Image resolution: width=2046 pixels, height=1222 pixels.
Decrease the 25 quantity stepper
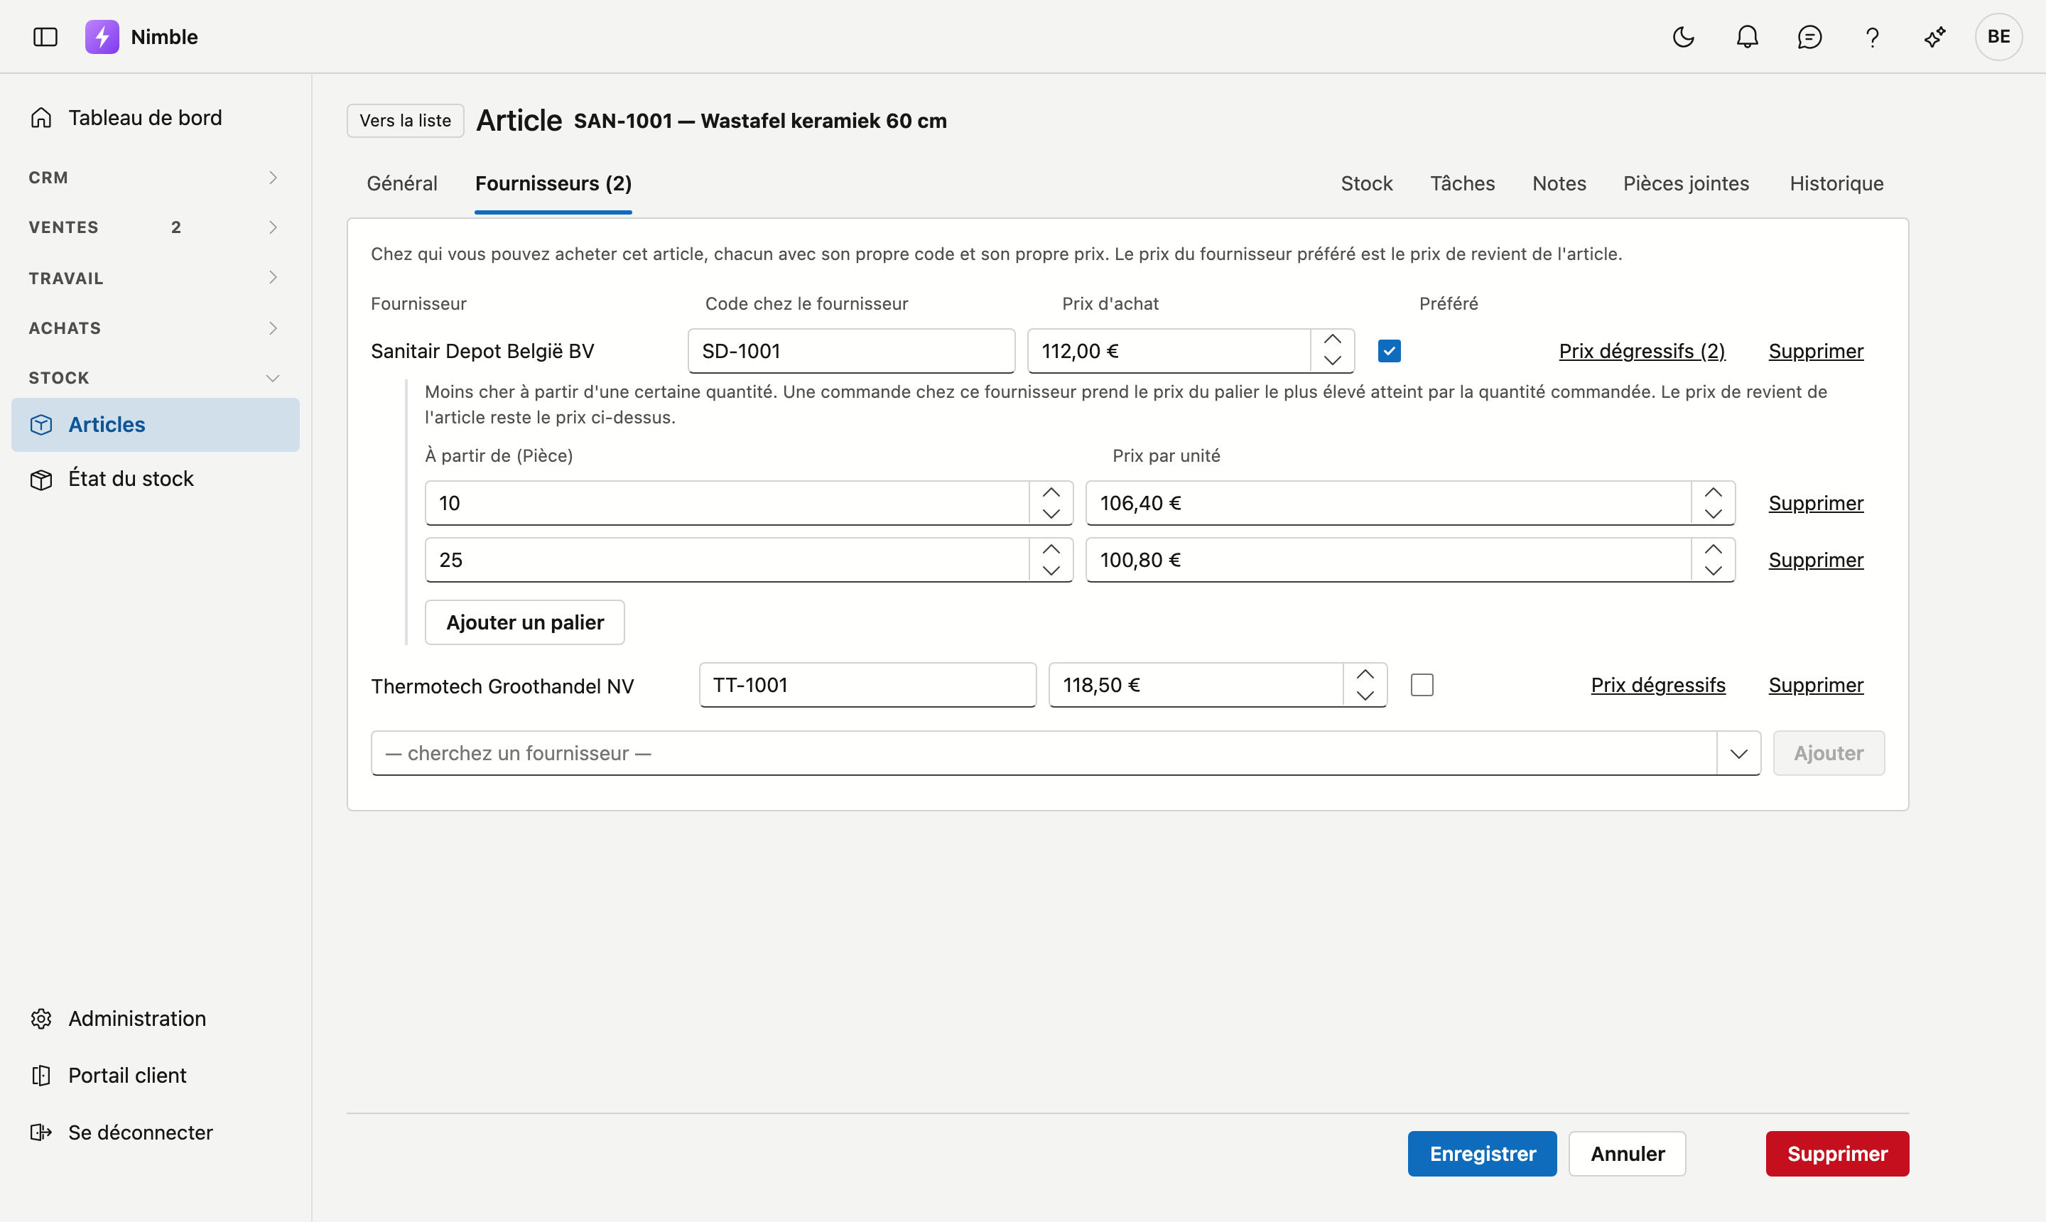pos(1051,571)
